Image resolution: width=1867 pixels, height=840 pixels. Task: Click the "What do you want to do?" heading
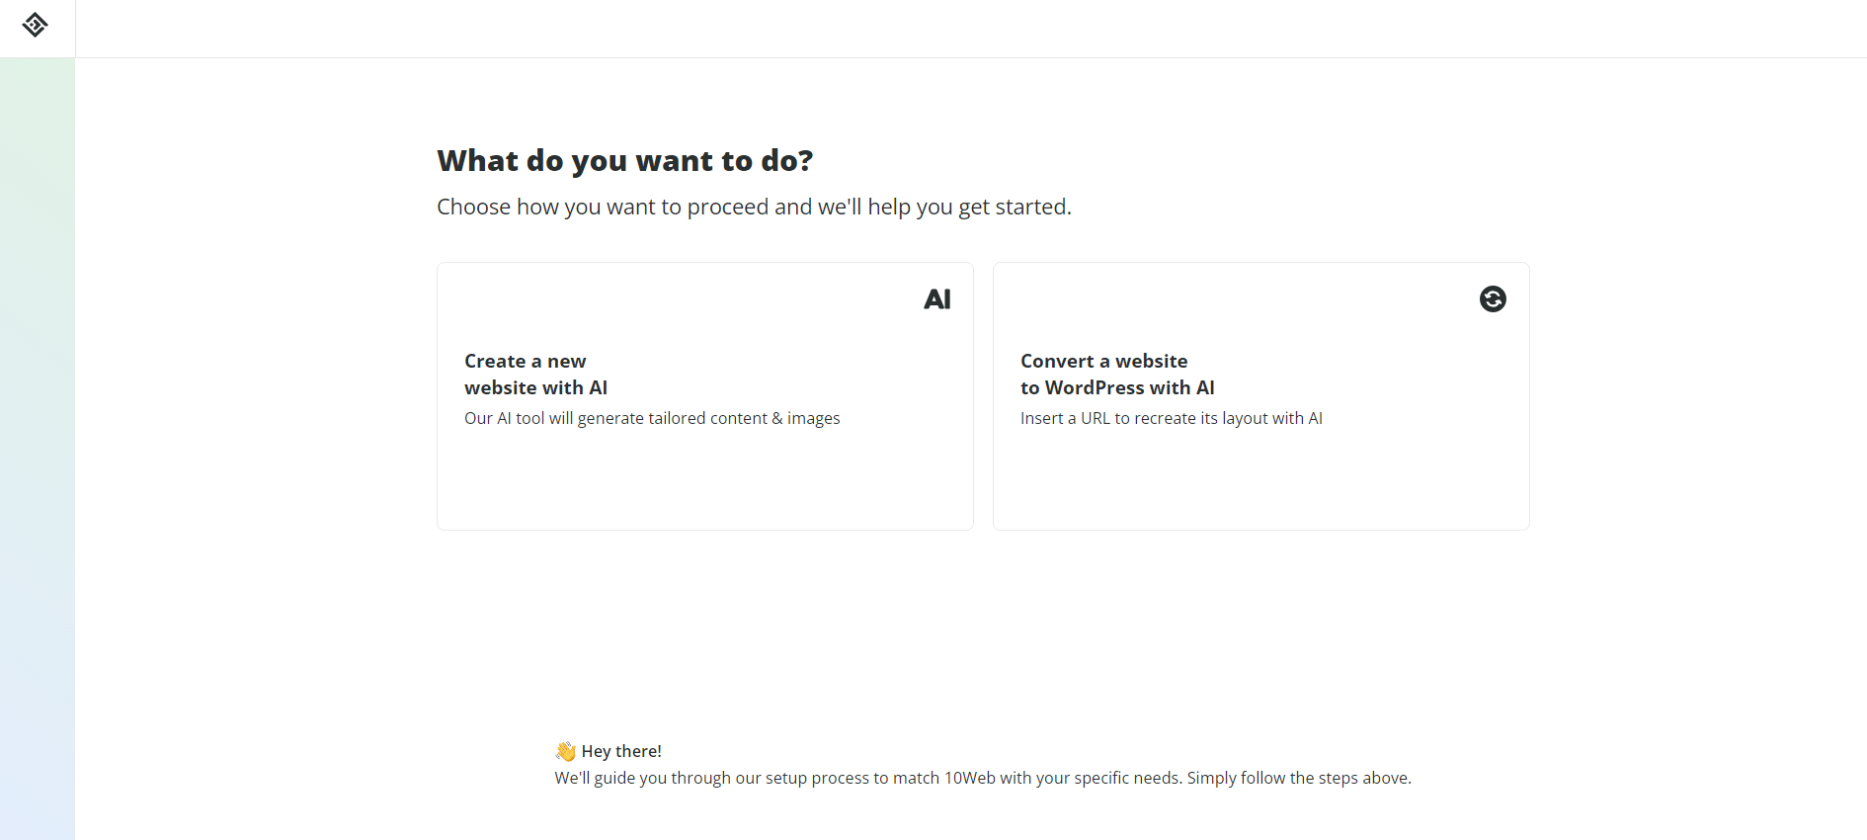tap(624, 161)
